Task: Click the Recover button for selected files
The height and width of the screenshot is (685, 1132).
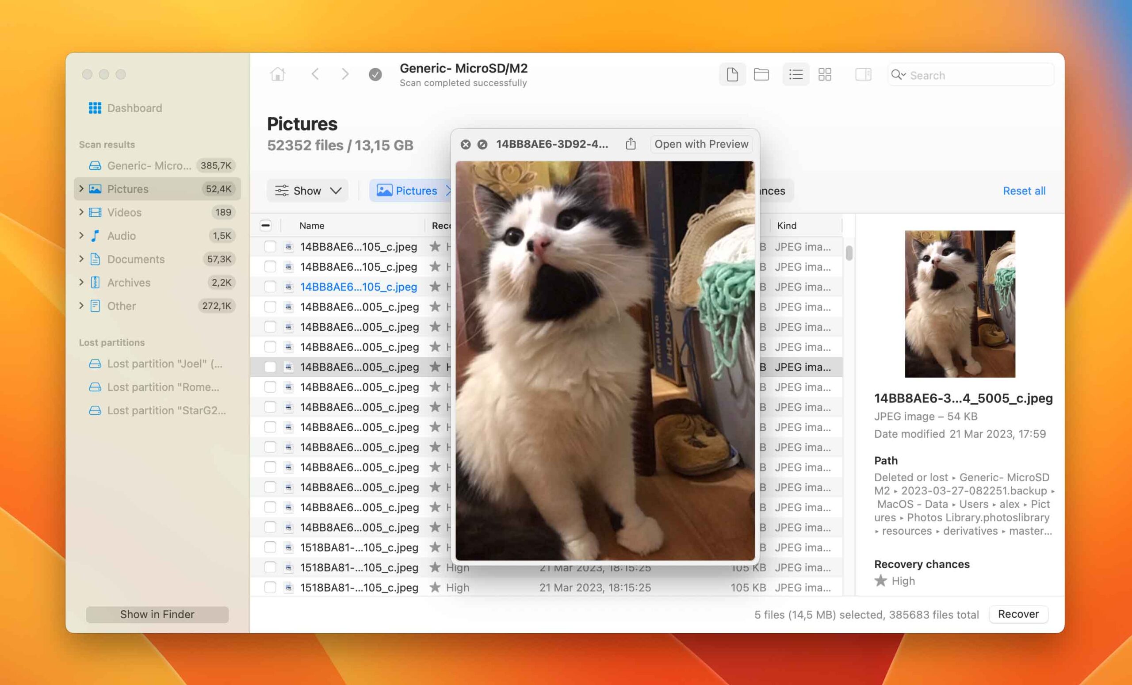Action: point(1018,615)
